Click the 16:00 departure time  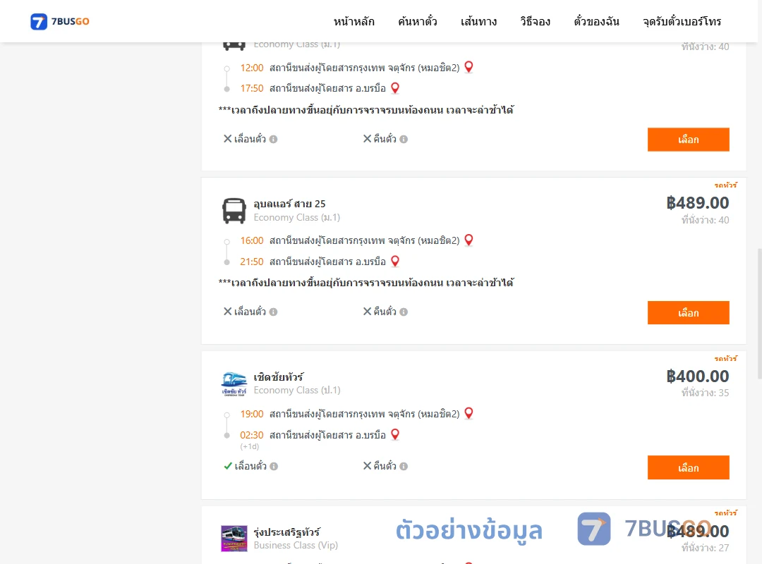[252, 240]
